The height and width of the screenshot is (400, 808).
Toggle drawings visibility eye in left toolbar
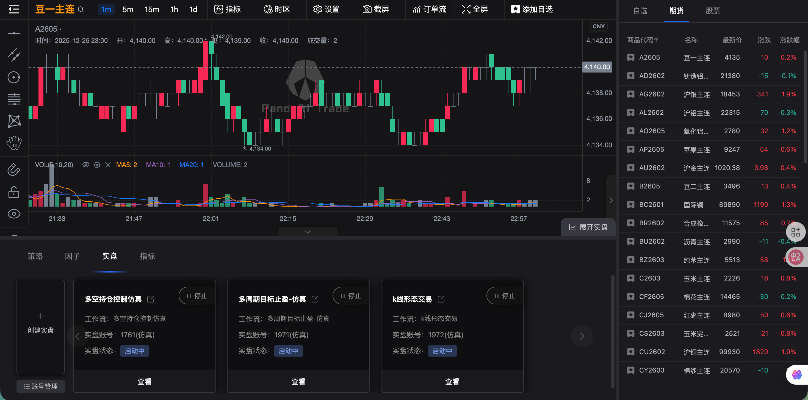14,214
